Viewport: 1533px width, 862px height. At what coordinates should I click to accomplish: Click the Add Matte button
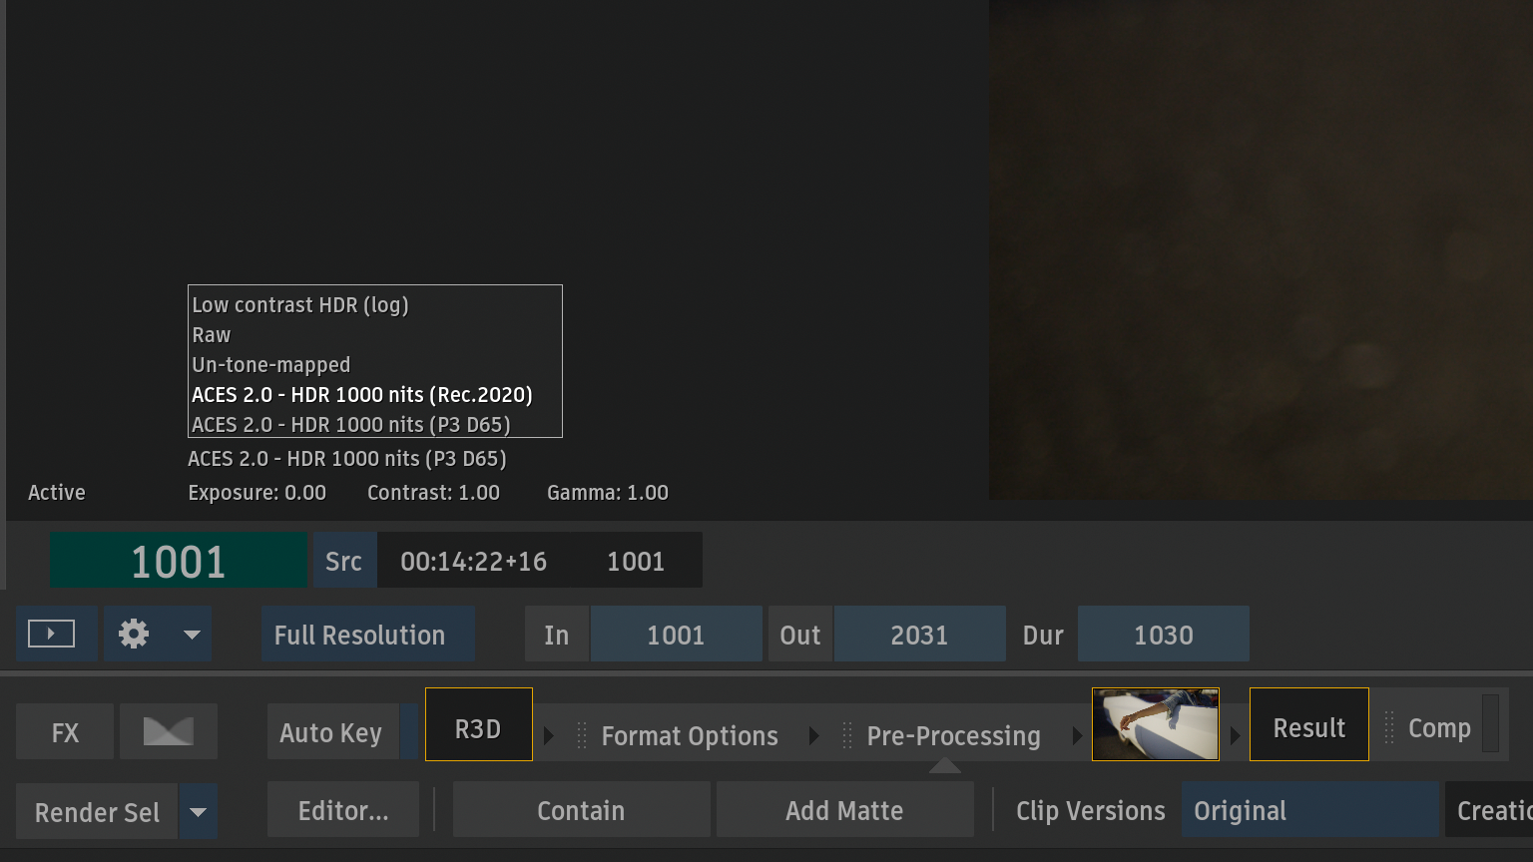(x=844, y=810)
